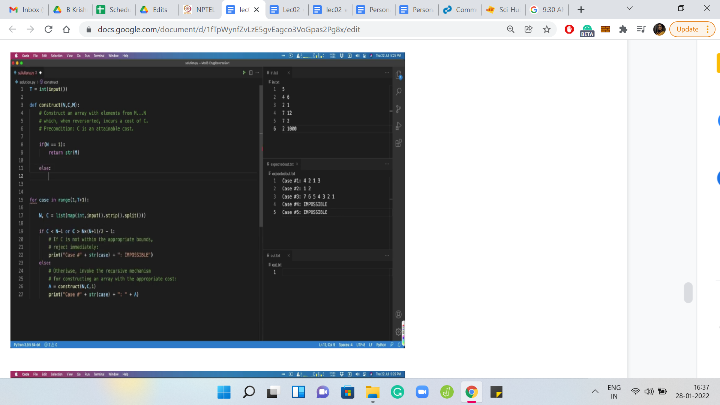The width and height of the screenshot is (720, 405).
Task: View site info via the lock icon
Action: 89,29
